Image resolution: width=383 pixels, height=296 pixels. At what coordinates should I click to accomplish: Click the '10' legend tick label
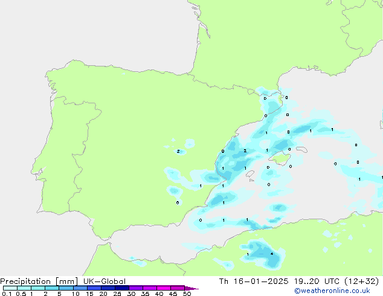tap(76, 294)
